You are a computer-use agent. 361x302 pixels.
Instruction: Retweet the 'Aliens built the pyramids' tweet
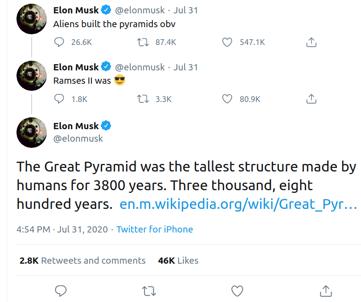tap(143, 42)
